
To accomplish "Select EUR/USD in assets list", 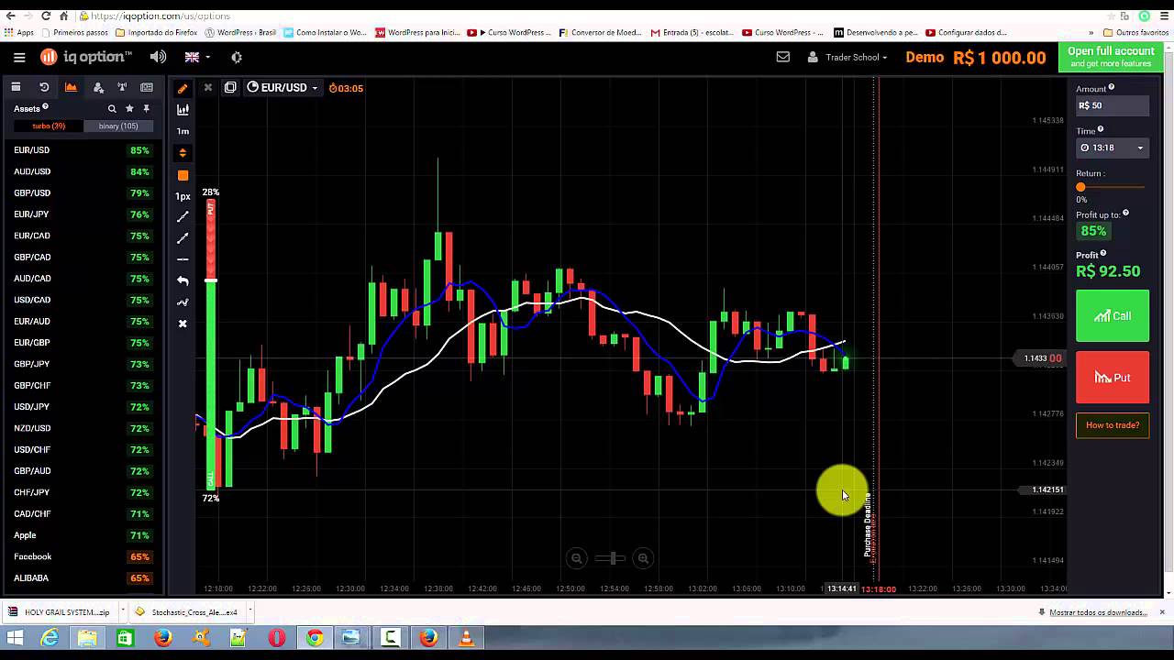I will 83,150.
